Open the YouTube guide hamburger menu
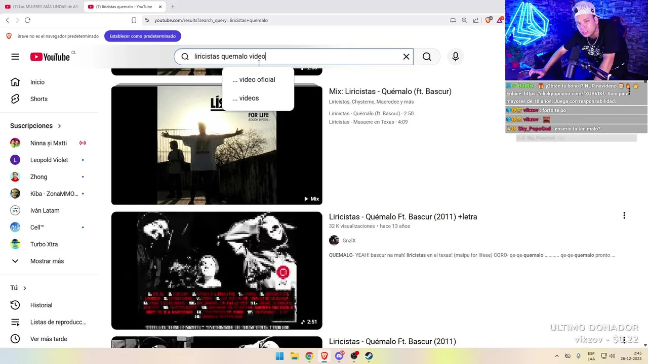This screenshot has width=648, height=364. (15, 57)
